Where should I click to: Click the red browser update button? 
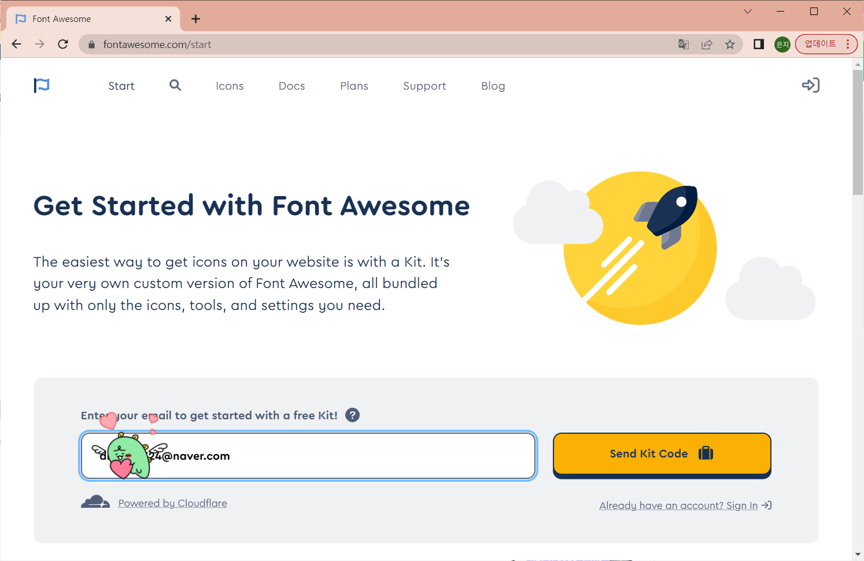tap(826, 44)
